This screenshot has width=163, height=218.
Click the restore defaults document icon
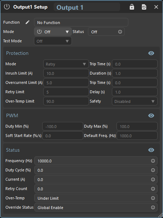[144, 7]
